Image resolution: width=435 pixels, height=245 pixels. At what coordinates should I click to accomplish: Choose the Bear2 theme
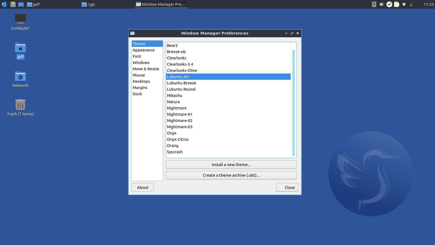pos(228,45)
